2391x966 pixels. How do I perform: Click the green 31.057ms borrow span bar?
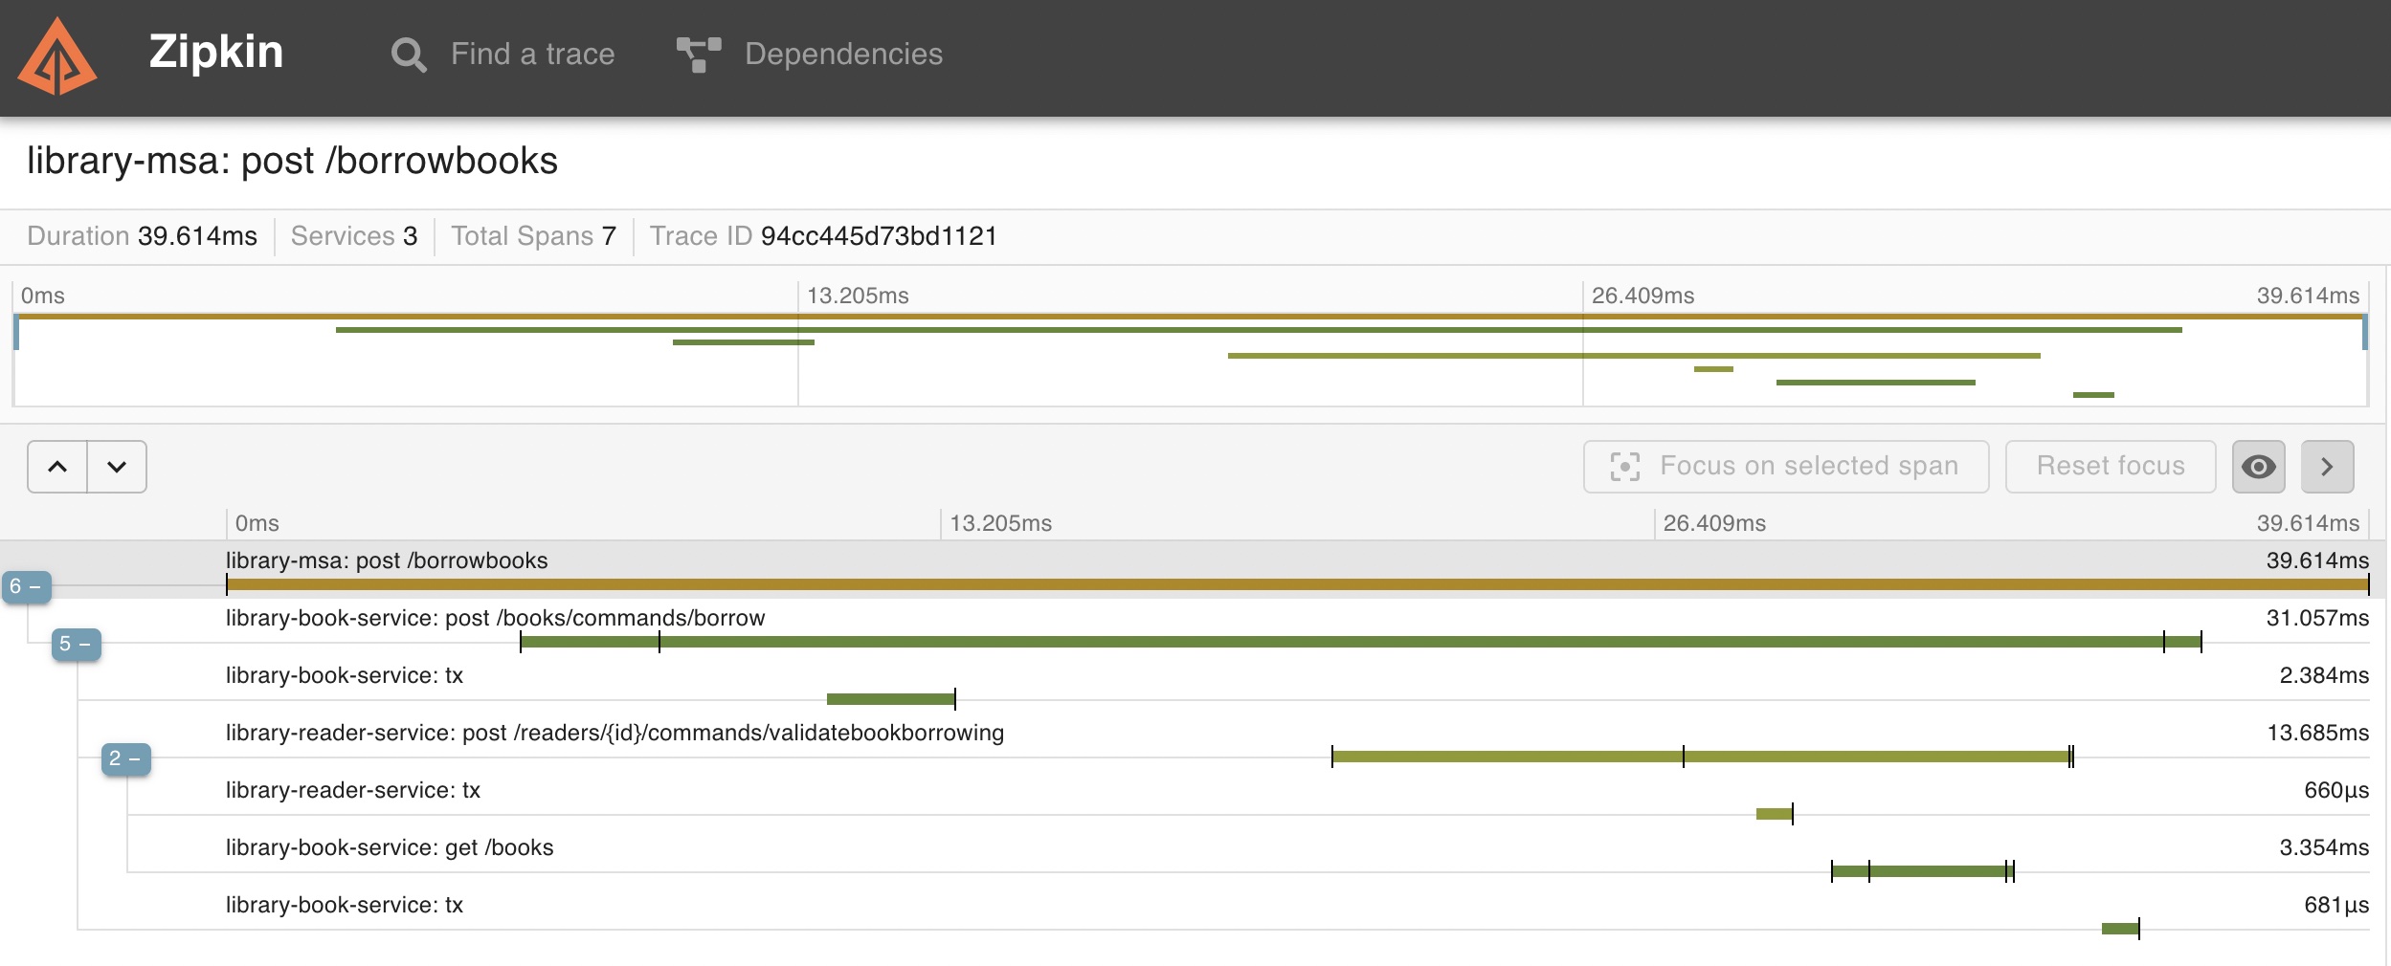[1361, 642]
